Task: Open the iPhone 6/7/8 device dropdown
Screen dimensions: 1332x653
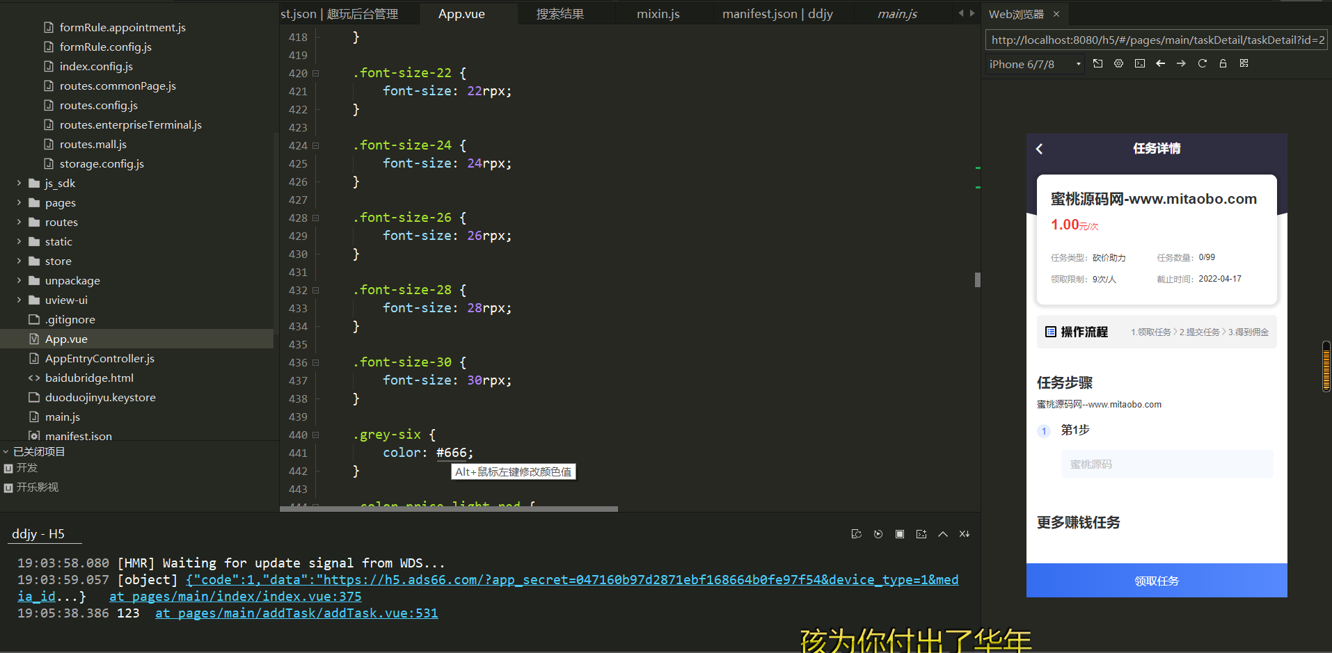Action: click(1035, 64)
